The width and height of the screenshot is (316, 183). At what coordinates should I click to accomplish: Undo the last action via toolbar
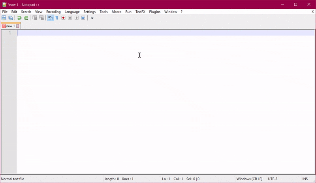click(19, 18)
